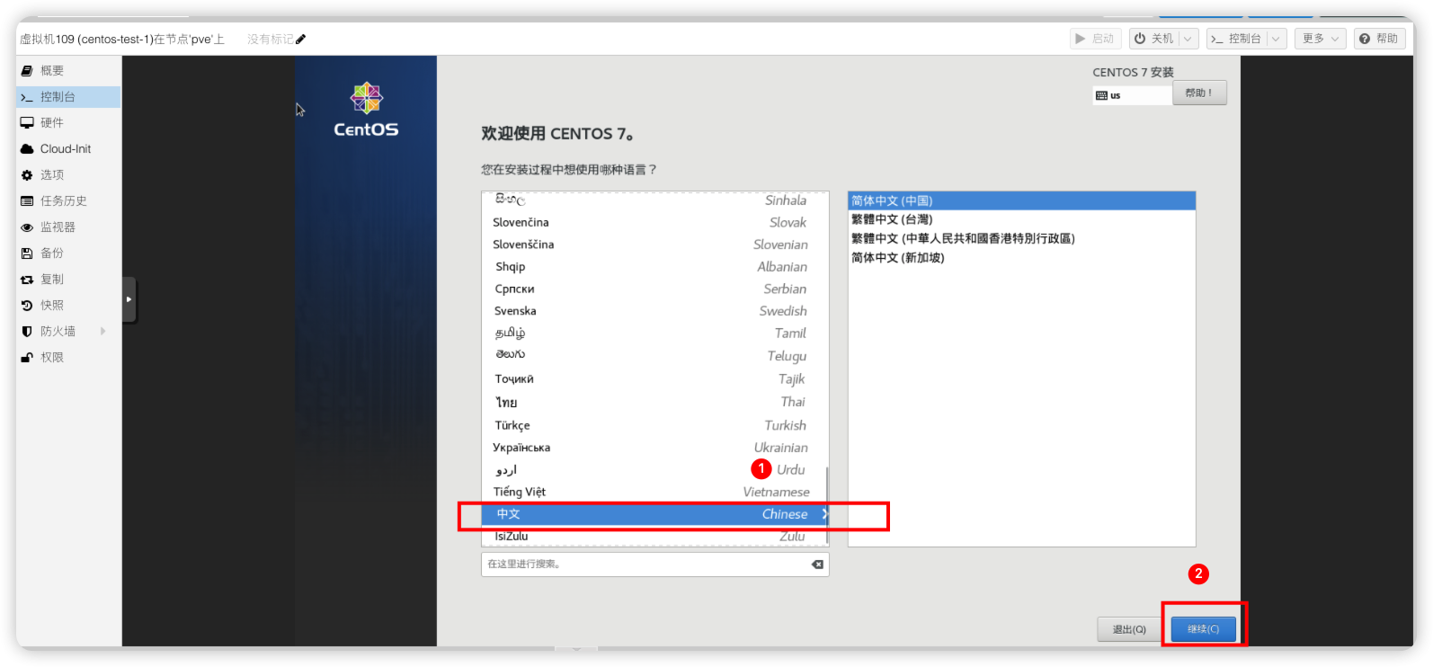Screen dimensions: 1433x667
Task: Click the 快照 snapshot history icon
Action: [x=27, y=306]
